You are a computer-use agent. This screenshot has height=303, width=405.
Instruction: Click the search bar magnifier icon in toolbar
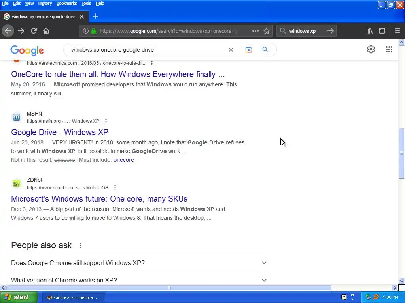coord(283,31)
